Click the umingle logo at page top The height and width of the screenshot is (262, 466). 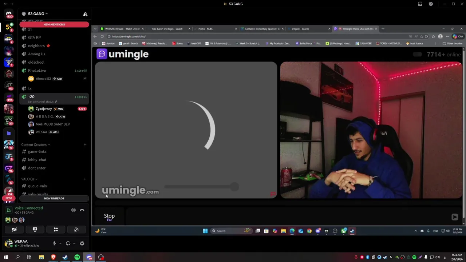point(123,54)
